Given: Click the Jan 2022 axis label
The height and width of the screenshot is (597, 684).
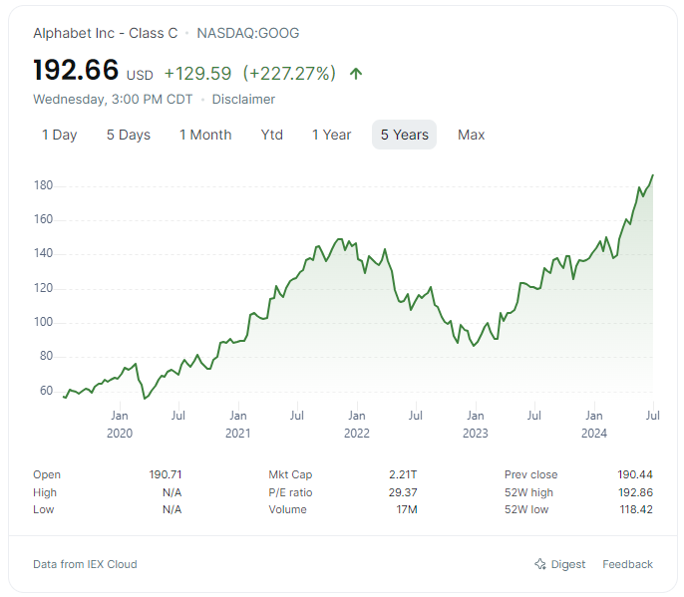Looking at the screenshot, I should [x=357, y=425].
